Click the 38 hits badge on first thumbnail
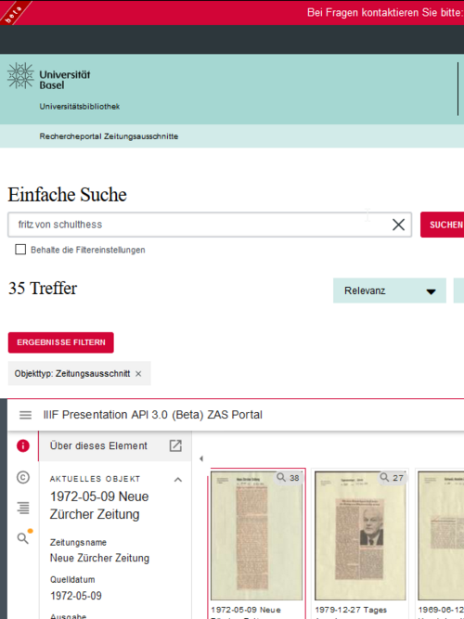Screen dimensions: 464x619 click(288, 478)
